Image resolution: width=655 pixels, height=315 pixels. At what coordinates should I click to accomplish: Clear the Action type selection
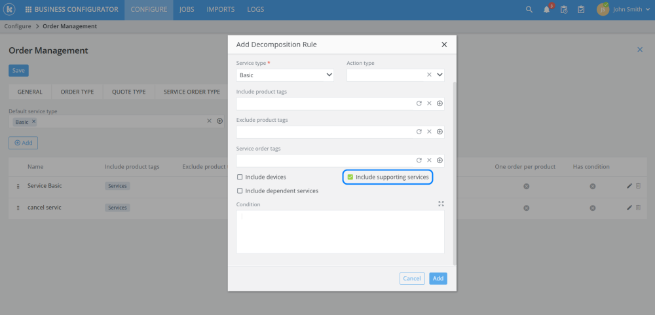click(430, 75)
